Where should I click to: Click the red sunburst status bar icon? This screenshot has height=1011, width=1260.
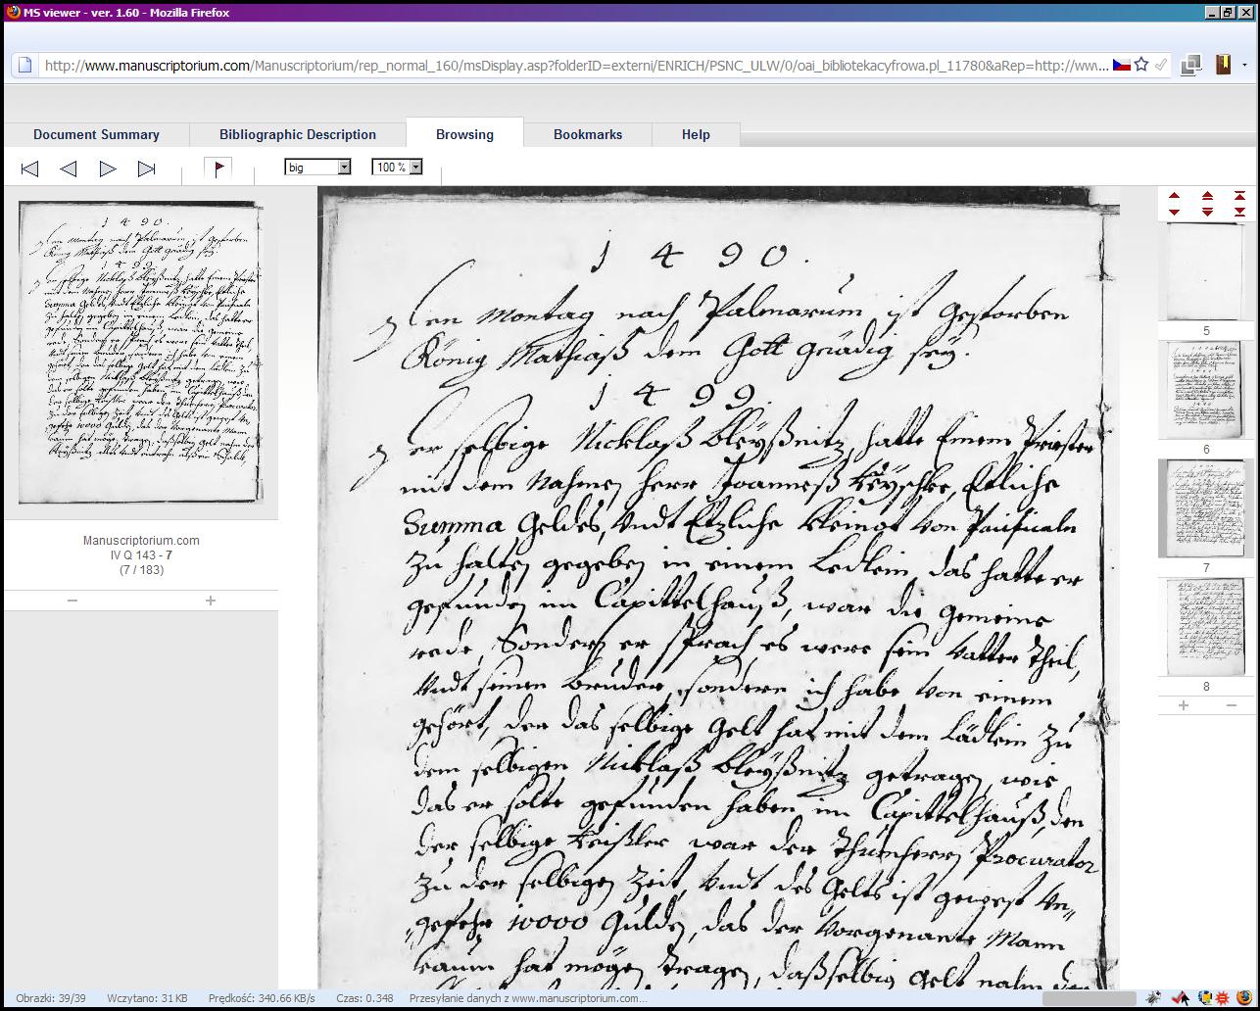click(1223, 998)
